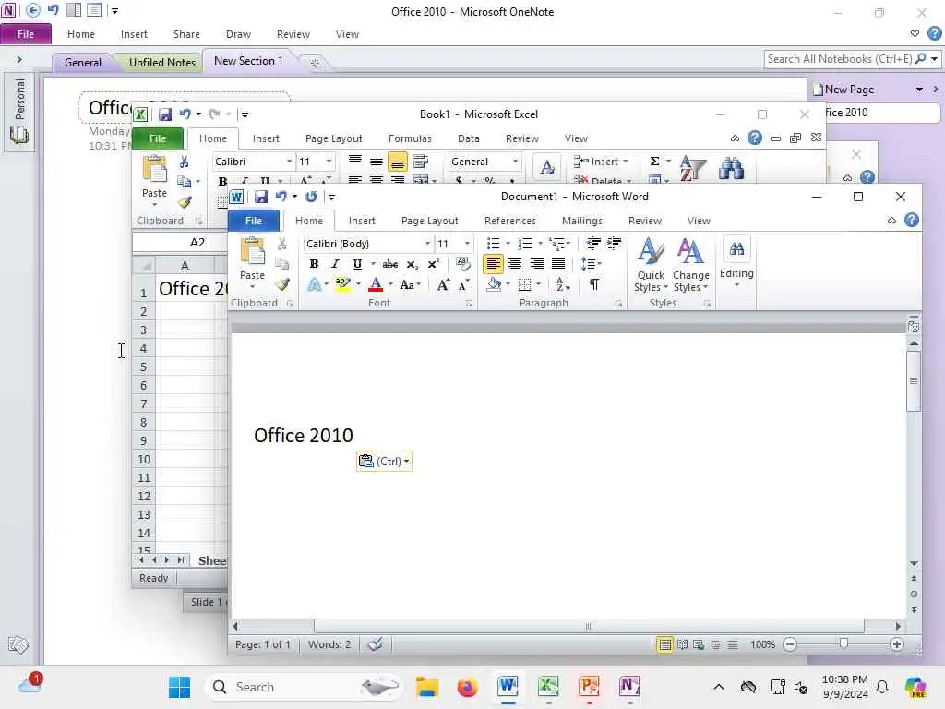Image resolution: width=945 pixels, height=709 pixels.
Task: Click Shrink Font in Word
Action: coord(463,284)
